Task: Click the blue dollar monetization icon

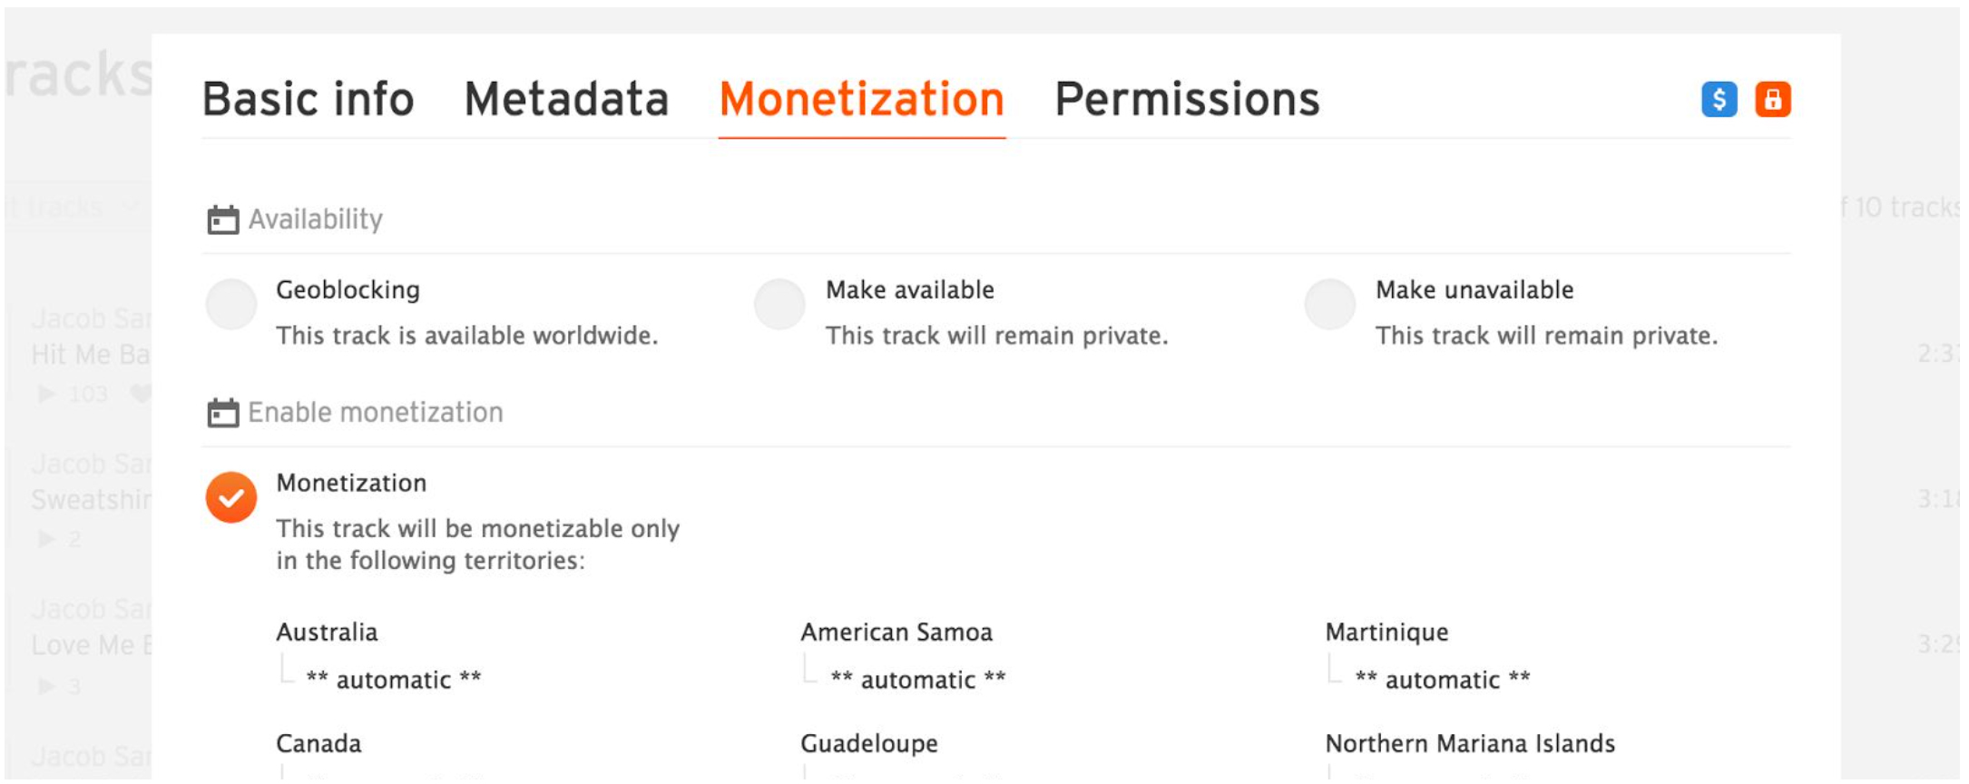Action: (1719, 99)
